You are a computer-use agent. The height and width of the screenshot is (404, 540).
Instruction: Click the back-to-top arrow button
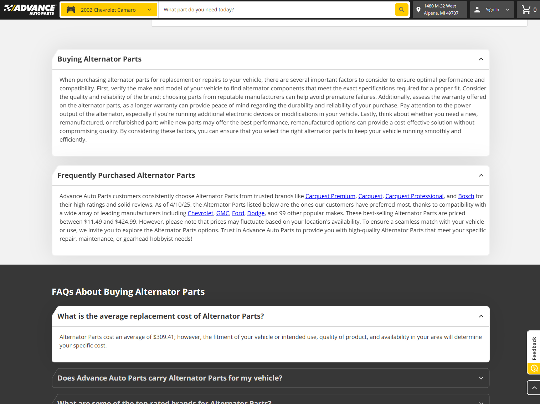[x=534, y=388]
